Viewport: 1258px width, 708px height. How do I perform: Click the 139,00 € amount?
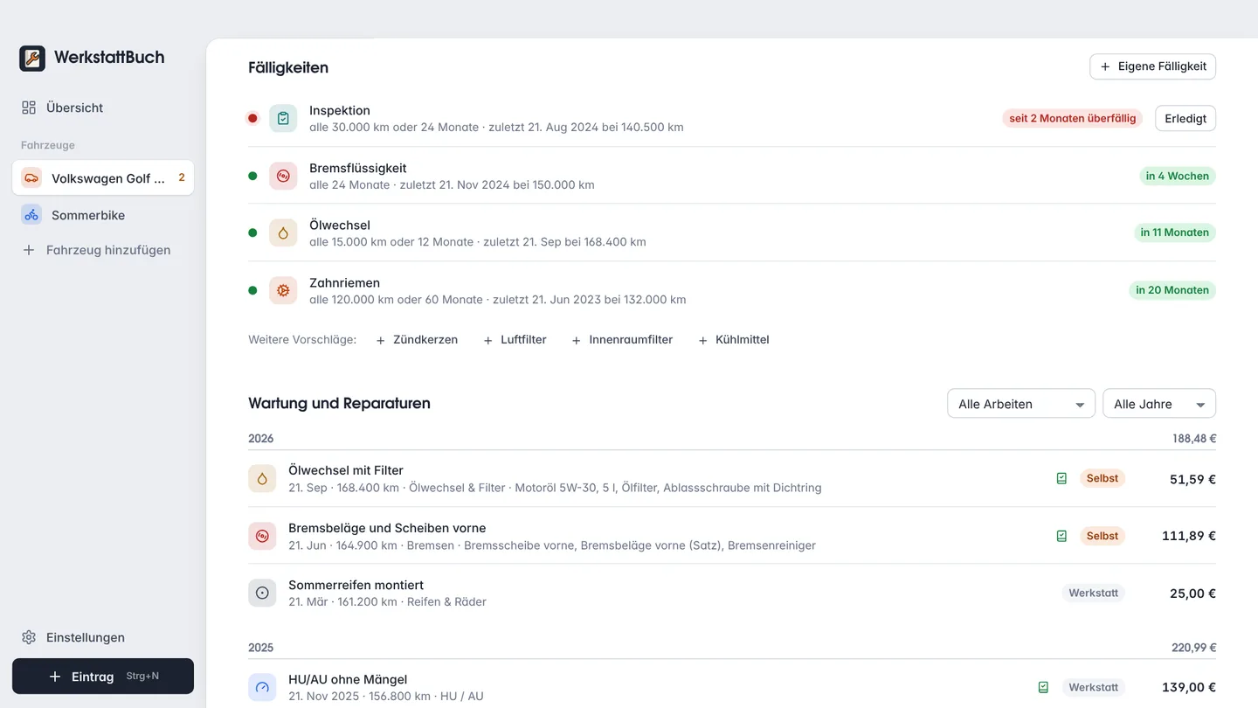click(x=1189, y=687)
